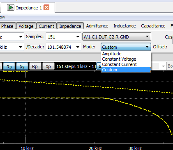173x150 pixels.
Task: Toggle the Rp trace button
Action: (x=35, y=66)
